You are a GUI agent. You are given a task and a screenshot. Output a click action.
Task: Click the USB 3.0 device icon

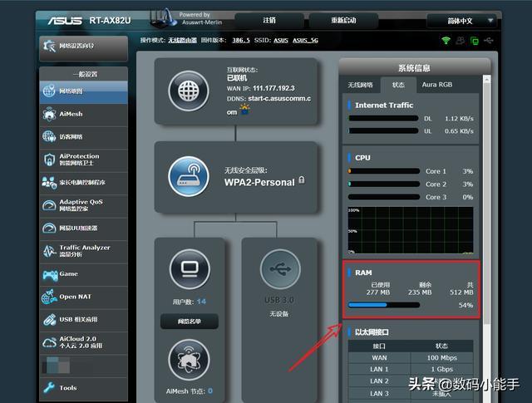coord(280,269)
